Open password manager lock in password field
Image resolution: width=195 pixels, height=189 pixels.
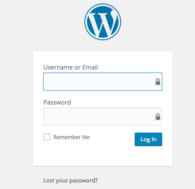(x=158, y=117)
